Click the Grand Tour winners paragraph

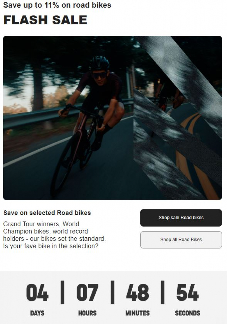54,235
